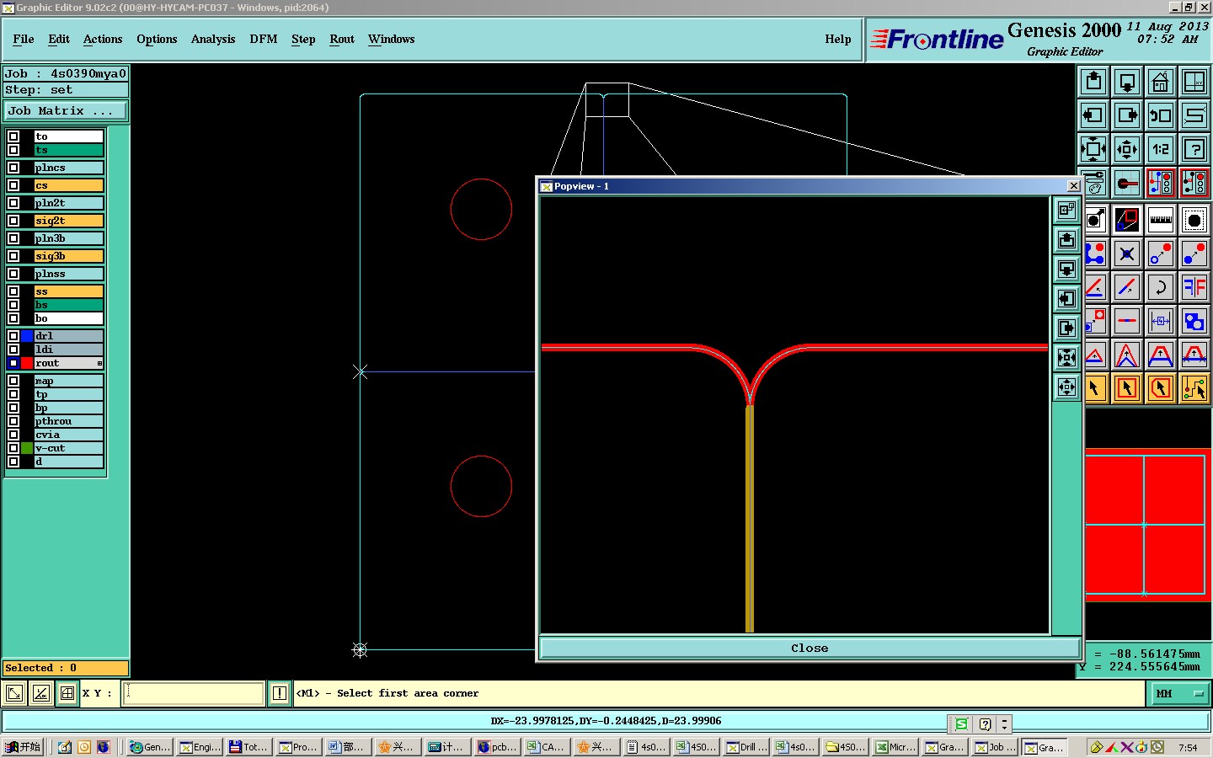Click the Drill taskbar item
The height and width of the screenshot is (758, 1213).
coord(747,747)
